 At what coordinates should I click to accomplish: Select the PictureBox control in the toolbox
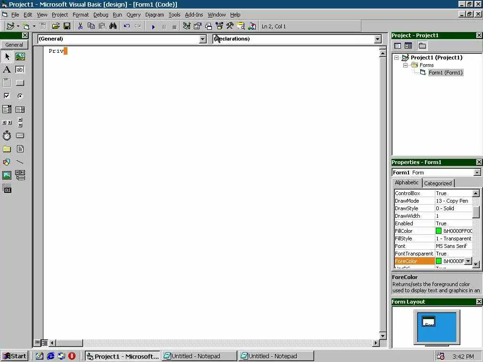coord(20,57)
